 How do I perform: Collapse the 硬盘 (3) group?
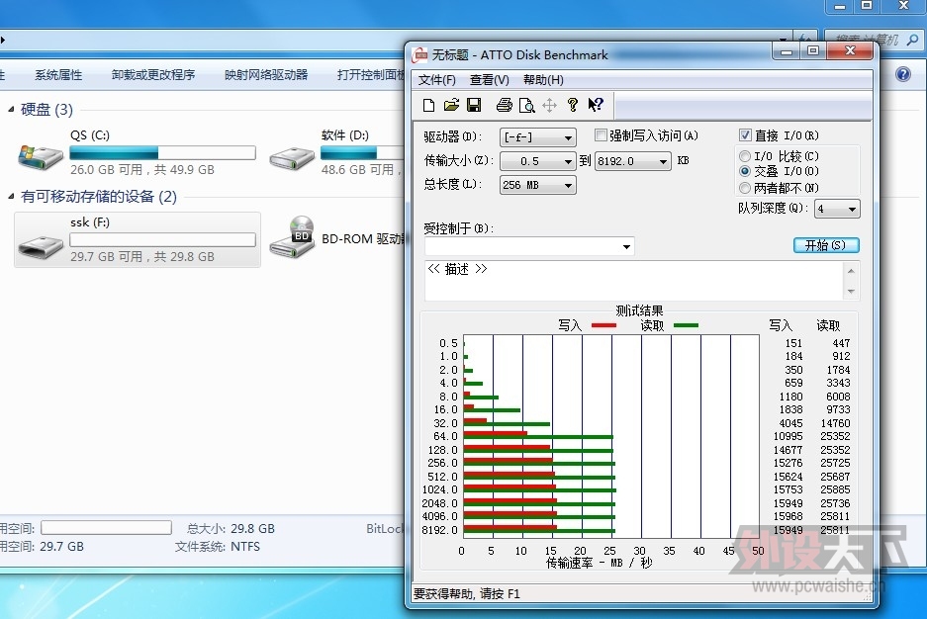11,110
